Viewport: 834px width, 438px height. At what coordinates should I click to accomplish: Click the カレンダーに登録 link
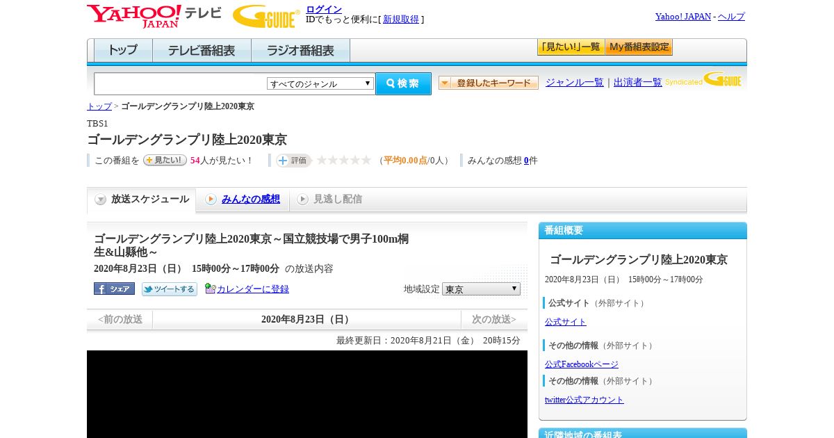point(253,289)
